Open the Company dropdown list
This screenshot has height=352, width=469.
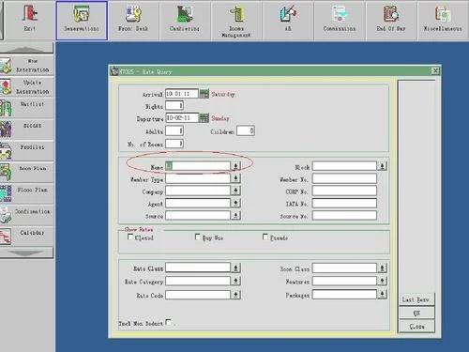[235, 191]
